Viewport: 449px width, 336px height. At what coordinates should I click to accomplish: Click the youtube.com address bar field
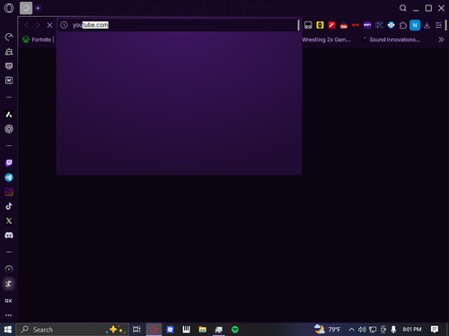(x=179, y=25)
